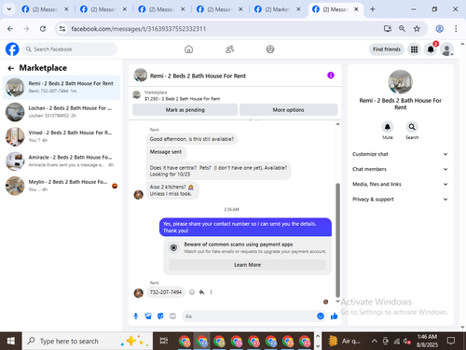Open the Chrome tab search dropdown
466x350 pixels.
tap(9, 9)
